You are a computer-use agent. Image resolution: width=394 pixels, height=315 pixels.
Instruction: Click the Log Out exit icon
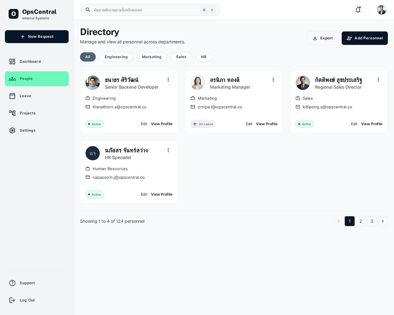pos(12,300)
